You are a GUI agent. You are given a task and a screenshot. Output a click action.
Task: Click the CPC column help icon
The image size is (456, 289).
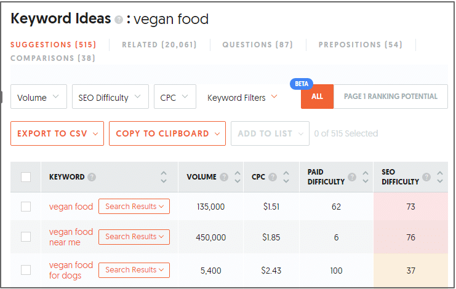(273, 177)
